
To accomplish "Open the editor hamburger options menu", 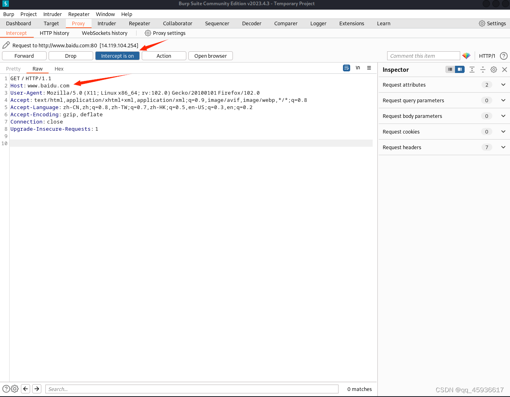I will tap(369, 68).
